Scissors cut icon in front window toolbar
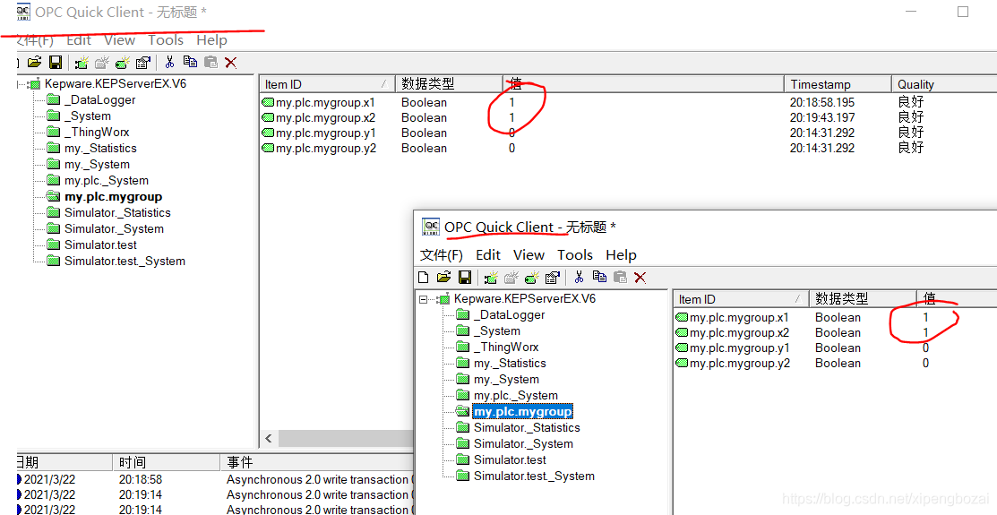997x515 pixels. tap(579, 277)
